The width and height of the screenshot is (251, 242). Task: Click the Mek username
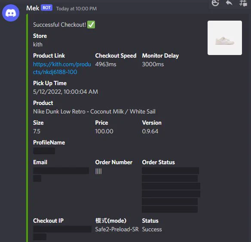tap(33, 8)
